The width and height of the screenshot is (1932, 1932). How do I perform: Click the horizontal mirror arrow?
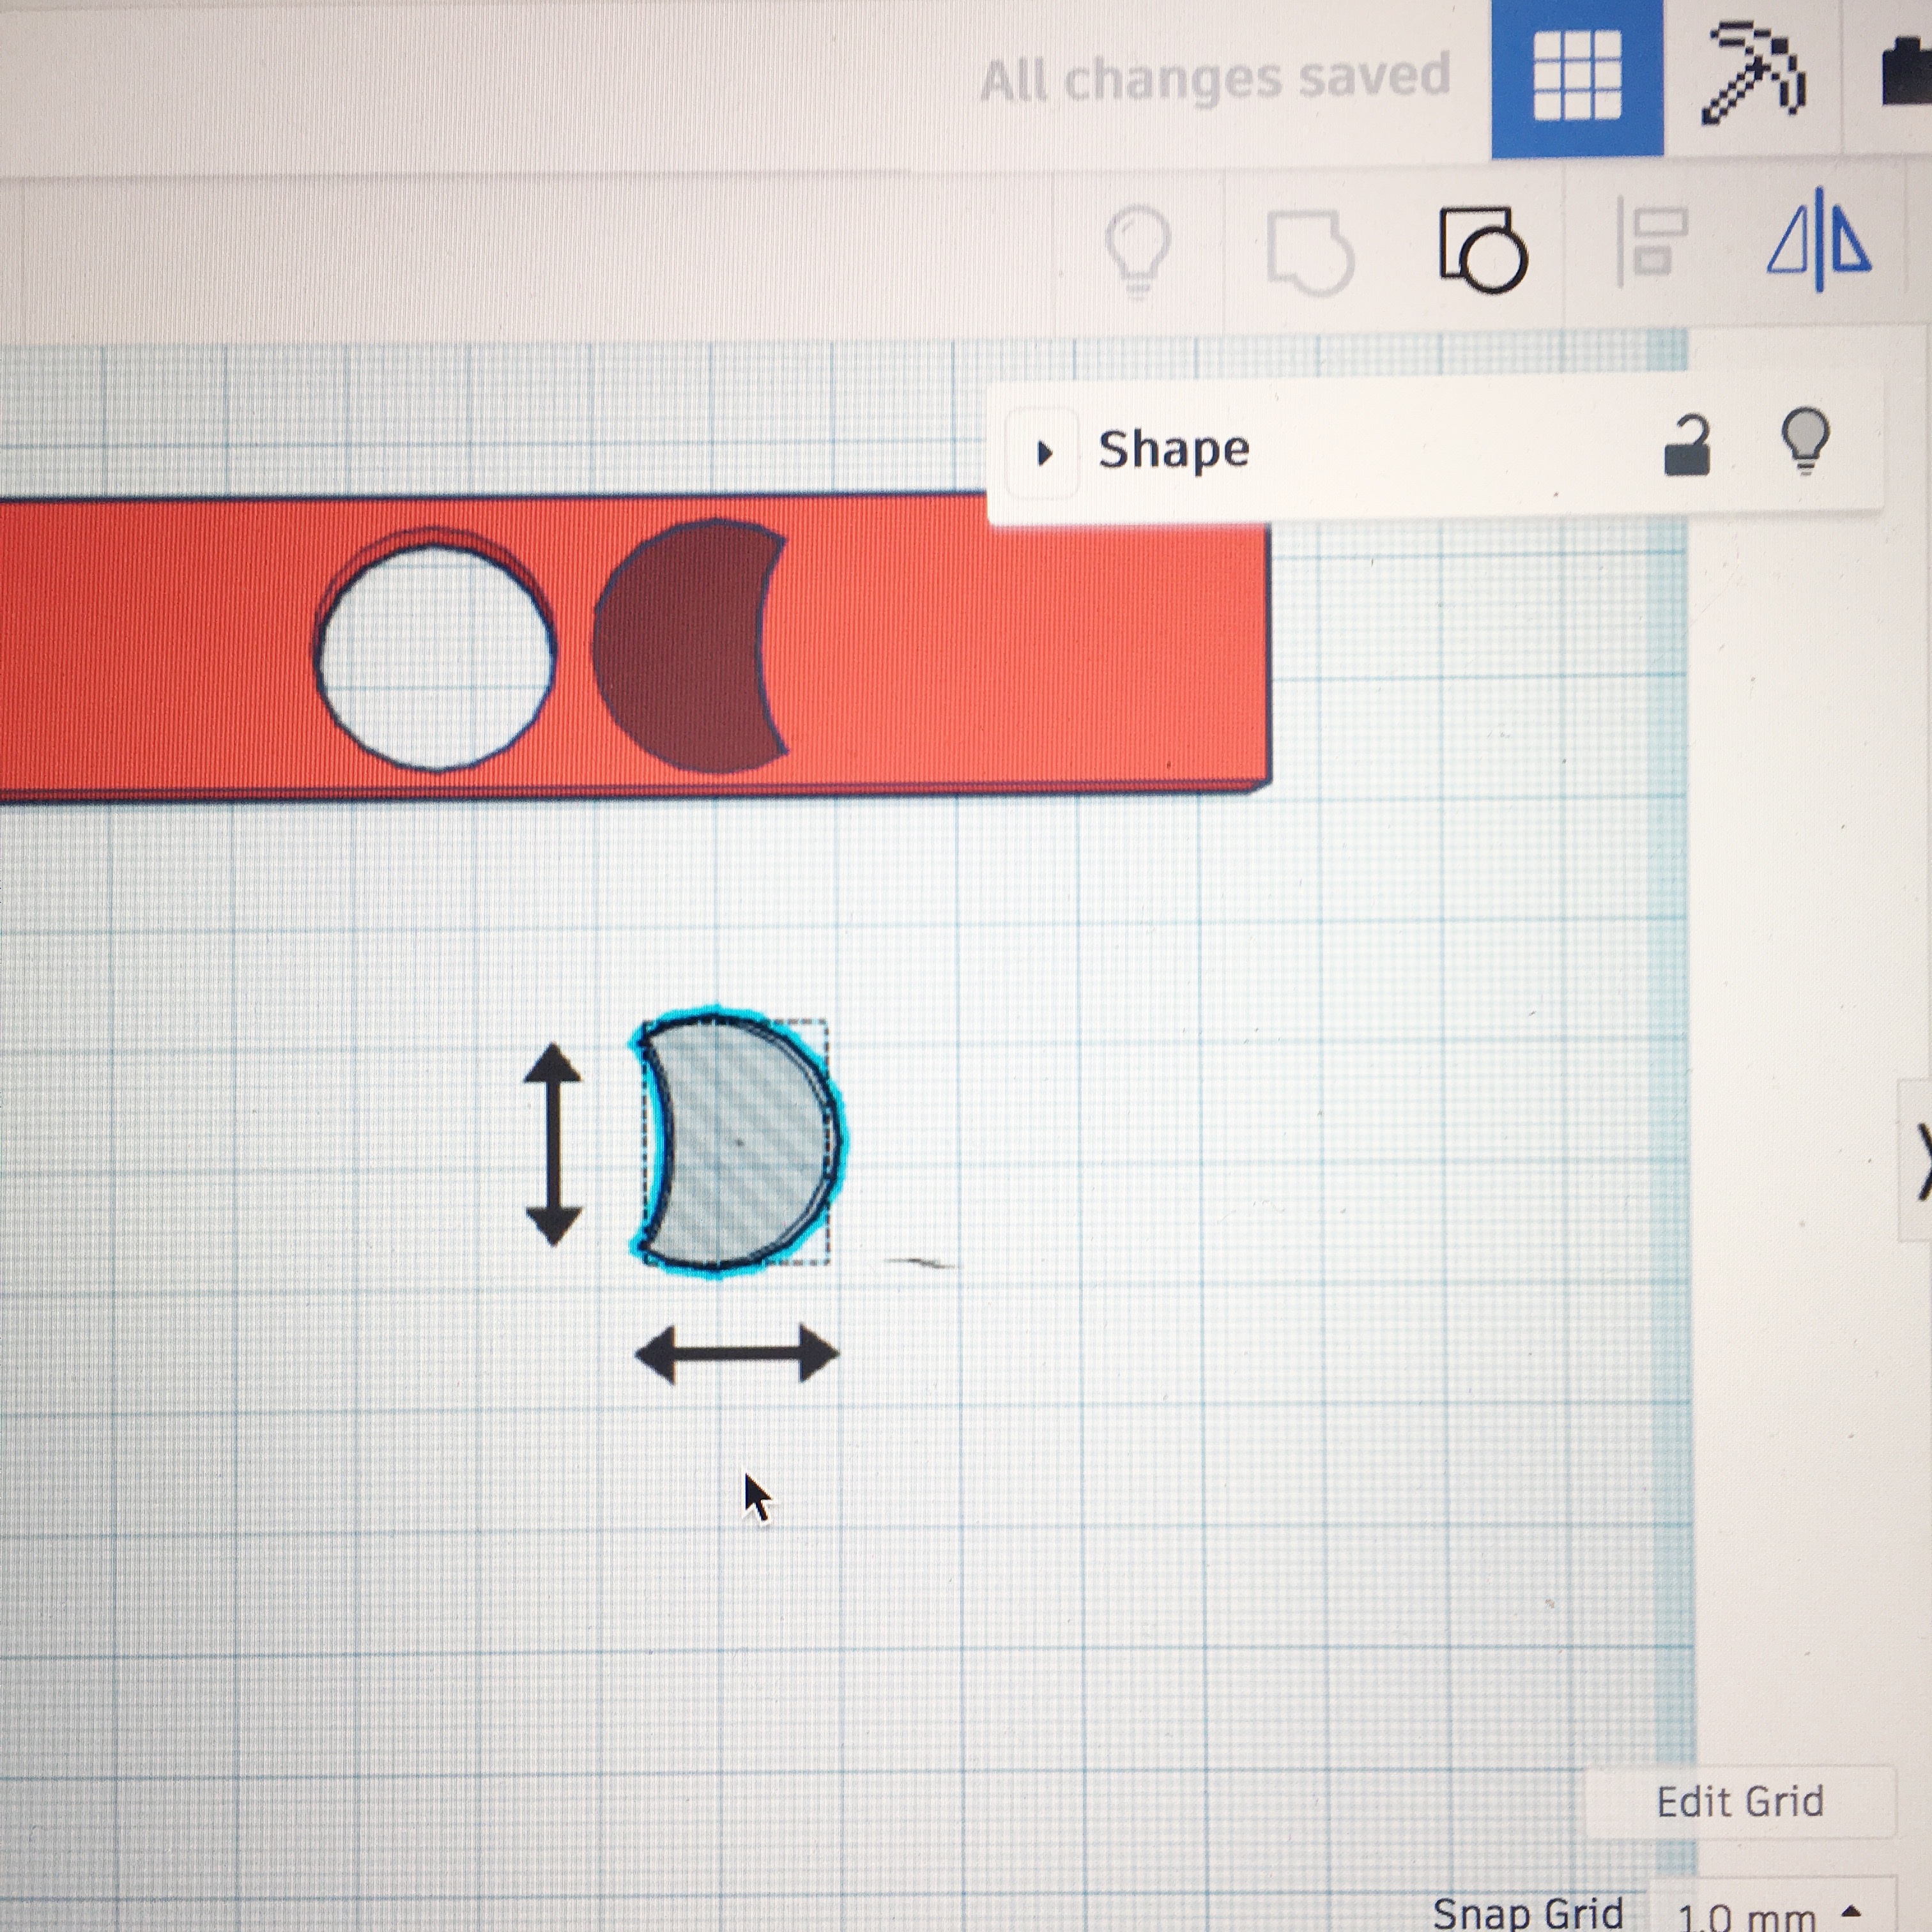(737, 1355)
